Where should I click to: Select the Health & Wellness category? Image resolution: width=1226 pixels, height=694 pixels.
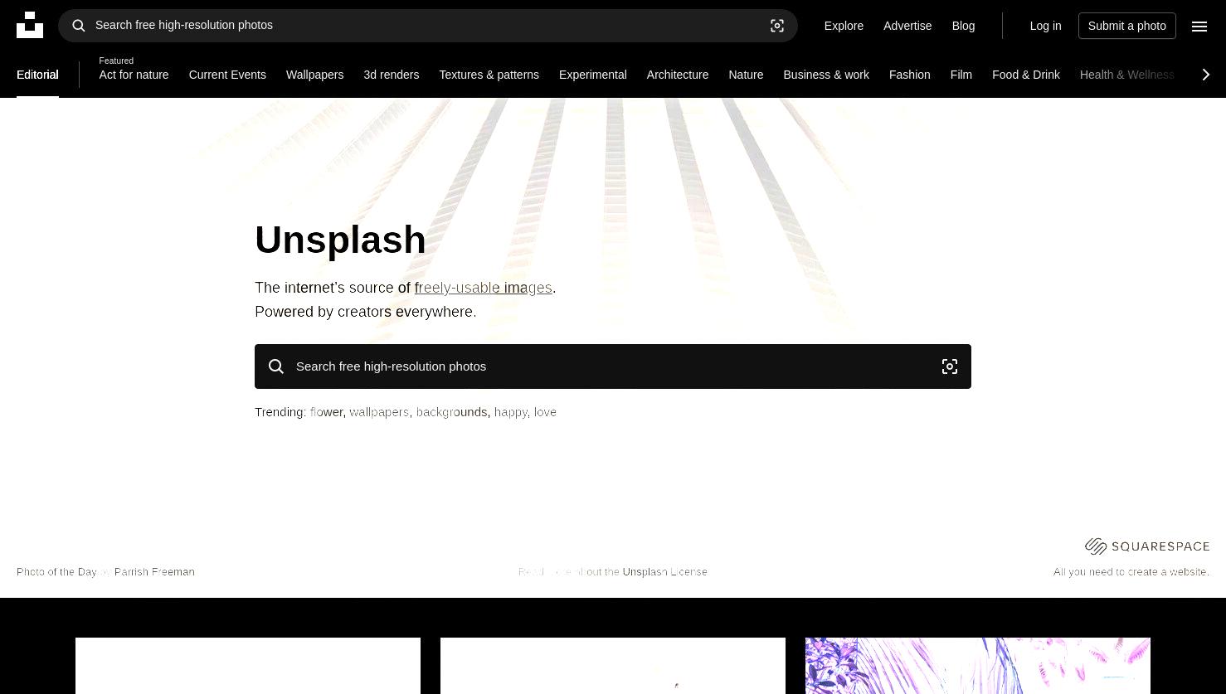(x=1126, y=75)
